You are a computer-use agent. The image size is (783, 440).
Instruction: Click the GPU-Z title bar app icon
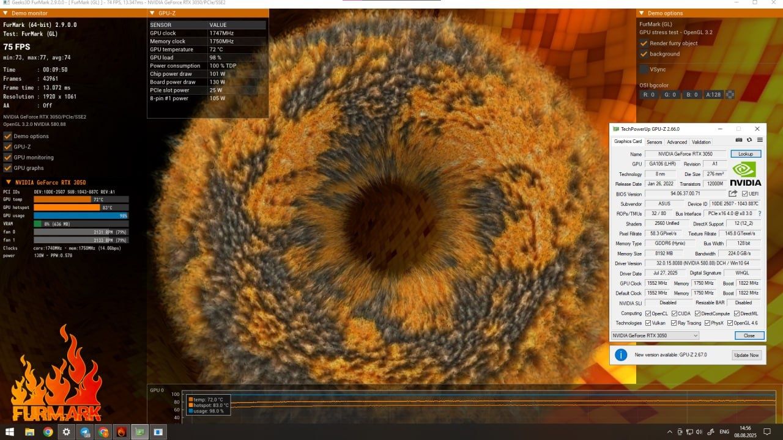click(616, 129)
